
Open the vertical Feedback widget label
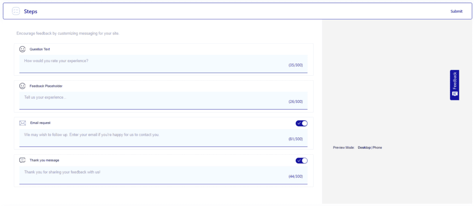(455, 80)
